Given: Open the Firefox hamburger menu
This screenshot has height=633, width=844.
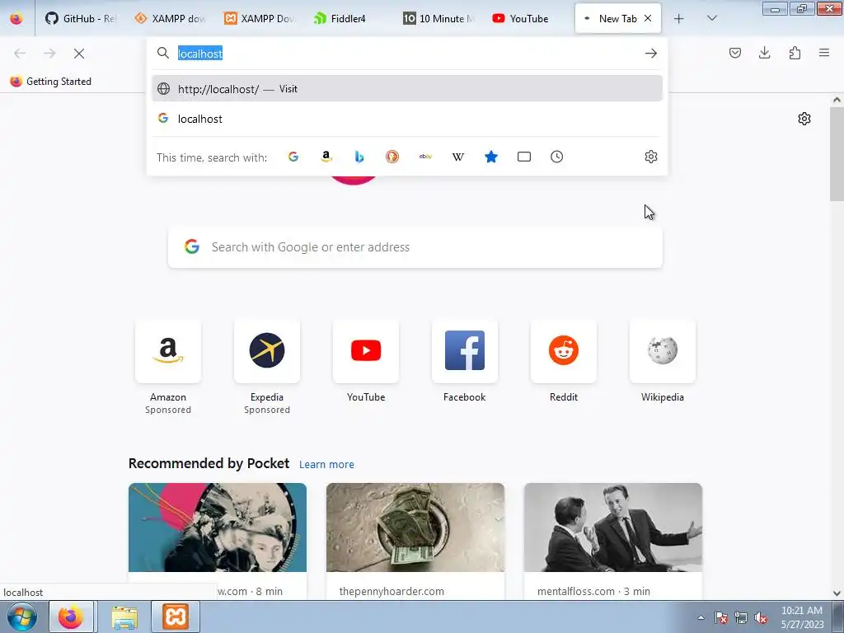Looking at the screenshot, I should tap(824, 53).
